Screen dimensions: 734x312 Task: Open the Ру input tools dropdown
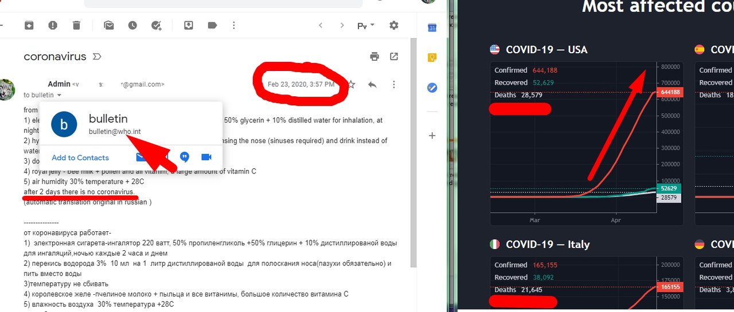coord(366,25)
